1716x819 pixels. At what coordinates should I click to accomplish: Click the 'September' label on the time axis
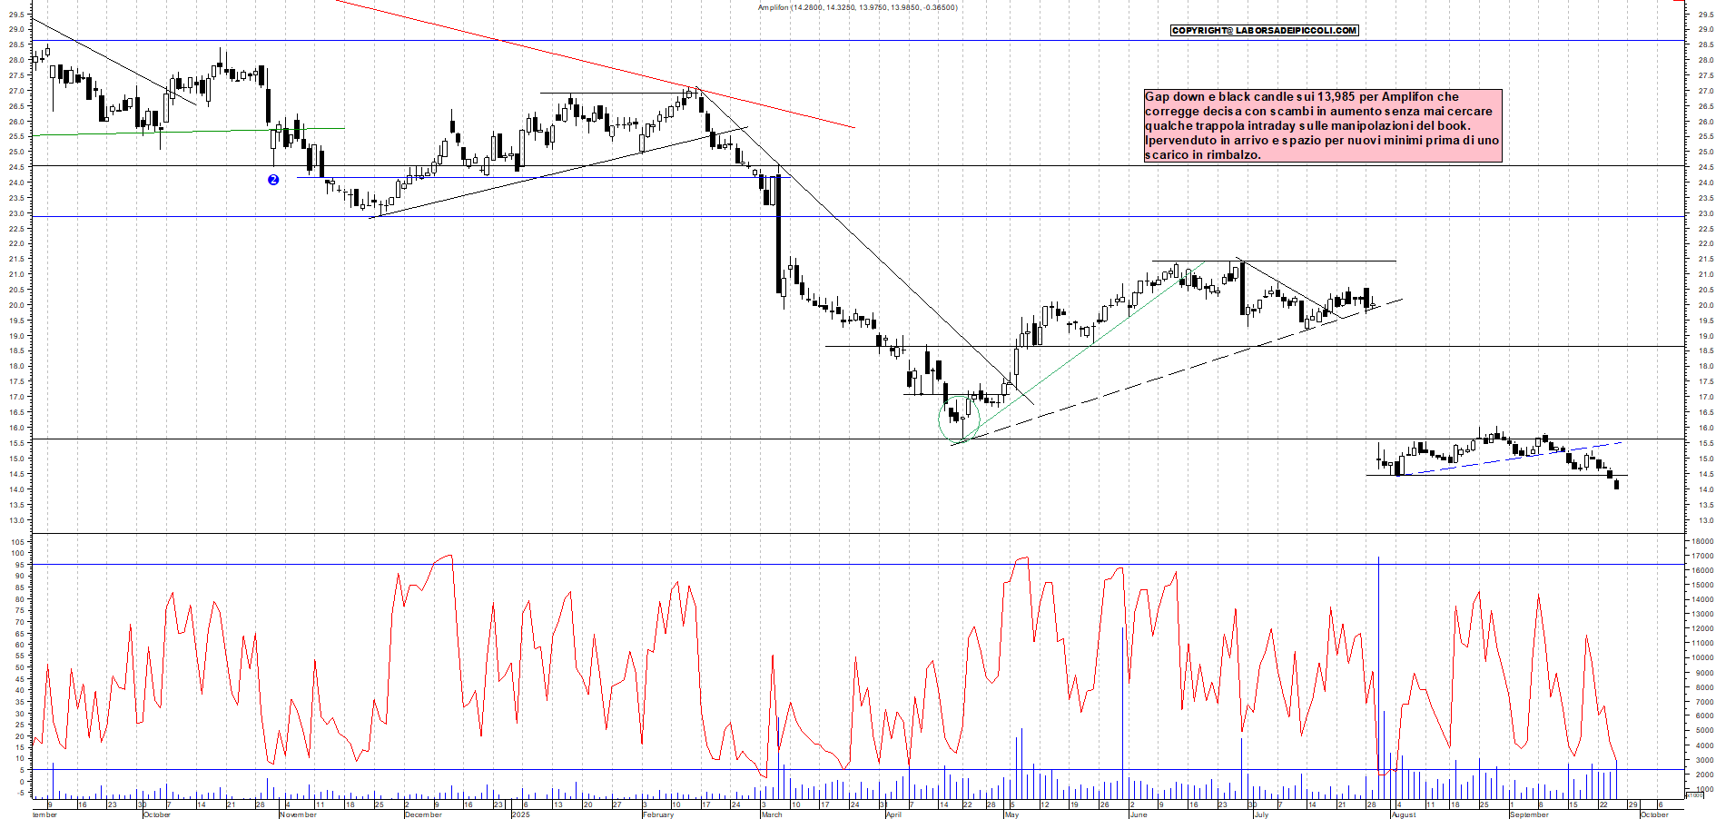point(1529,814)
